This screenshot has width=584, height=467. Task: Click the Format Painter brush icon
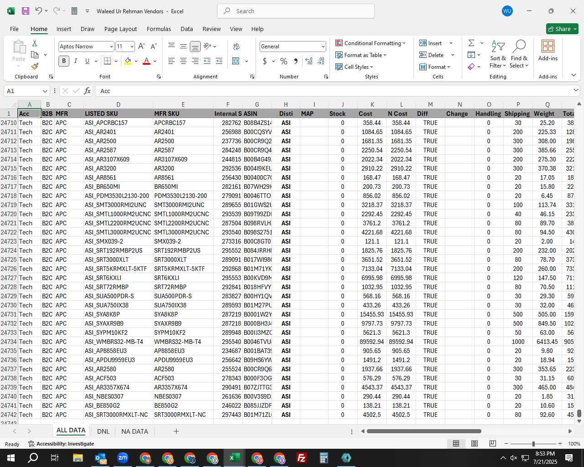click(x=35, y=66)
